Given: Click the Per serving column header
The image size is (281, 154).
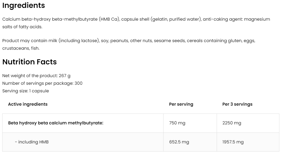Looking at the screenshot, I should 181,104.
